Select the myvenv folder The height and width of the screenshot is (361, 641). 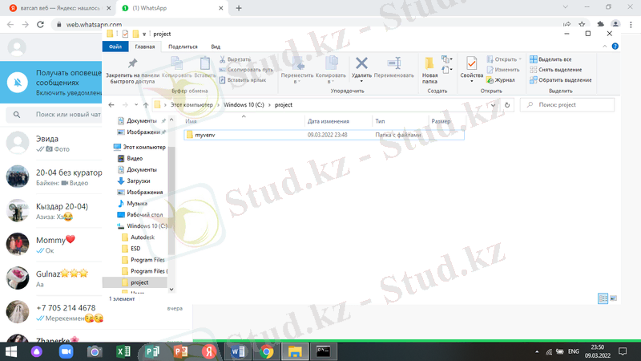324,135
